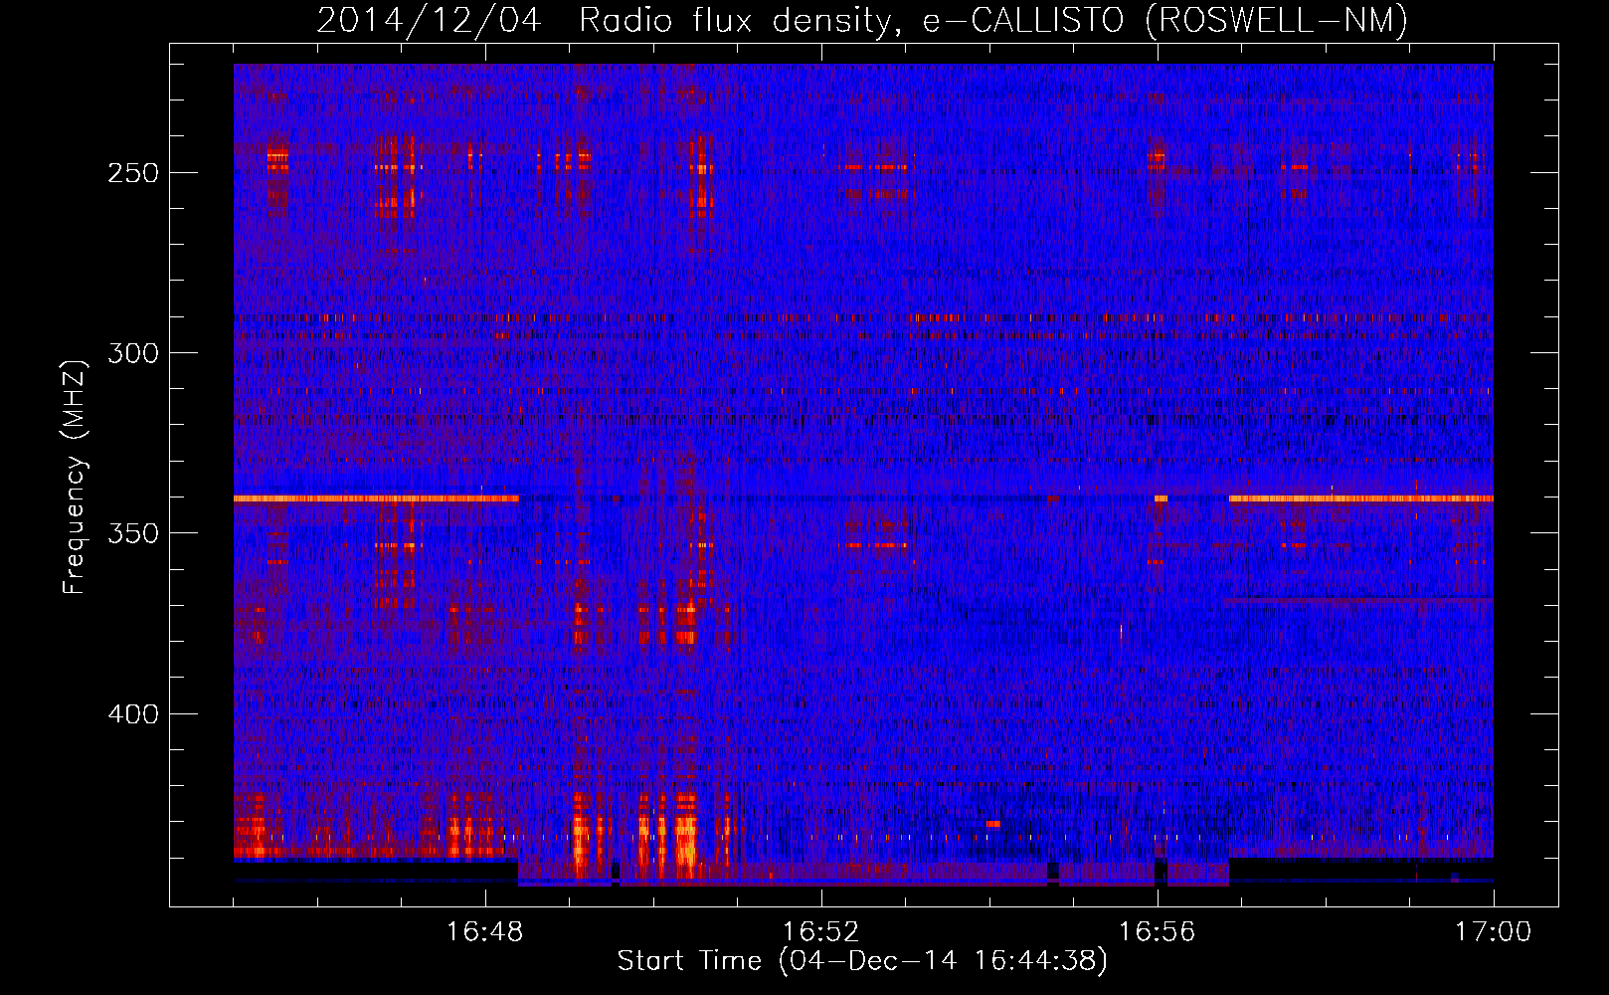Click the small red patch near 16:54 at the bottom of the spectrogram
This screenshot has height=995, width=1609.
pyautogui.click(x=992, y=824)
